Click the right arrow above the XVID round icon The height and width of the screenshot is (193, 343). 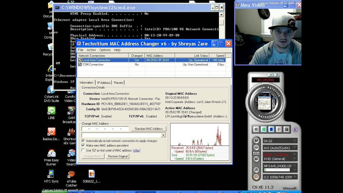(x=258, y=153)
